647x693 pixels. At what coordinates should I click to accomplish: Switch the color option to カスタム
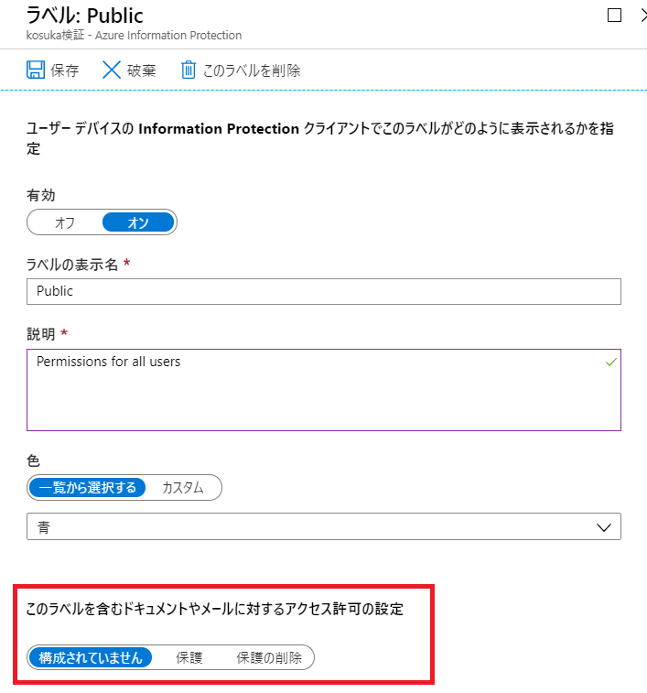point(182,488)
